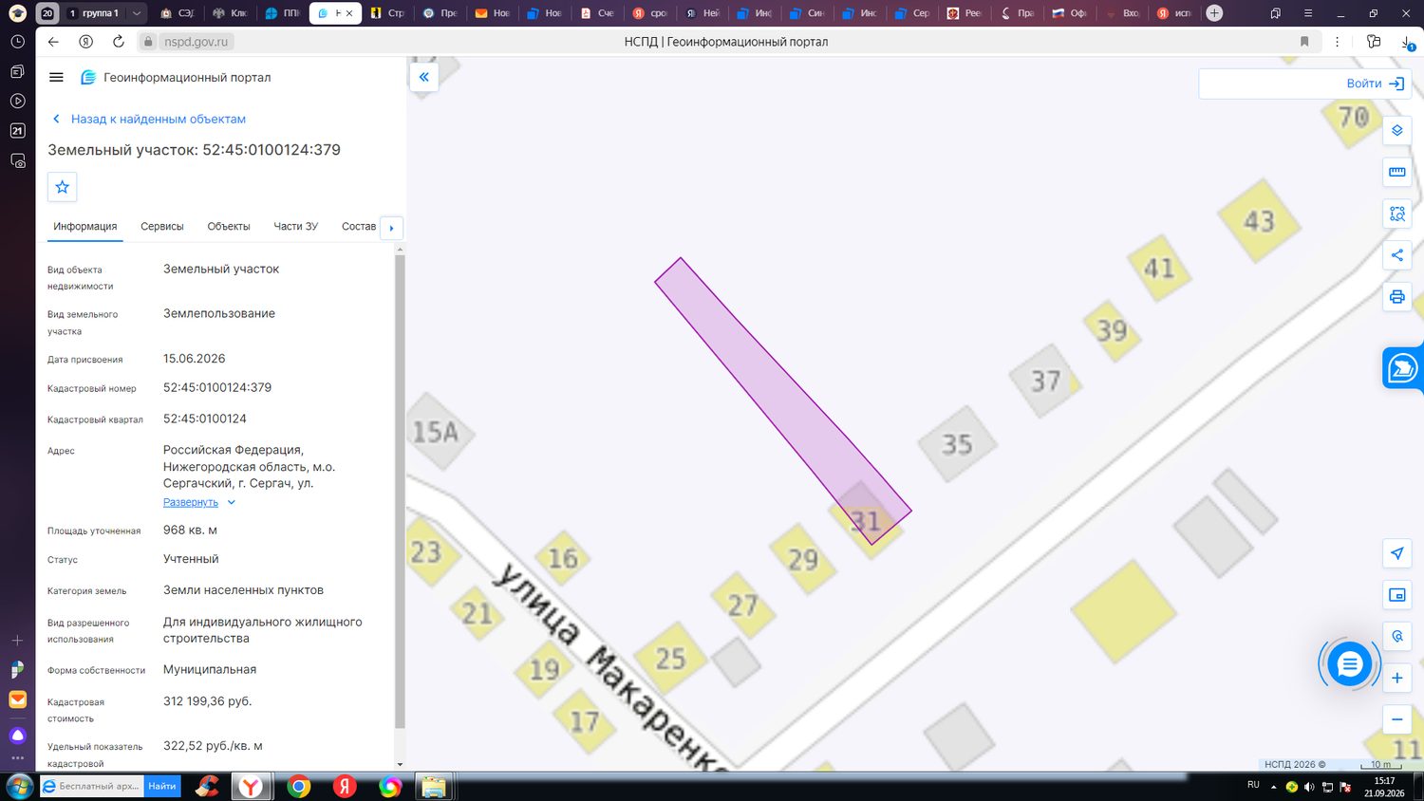
Task: Go back with the browser back arrow
Action: [x=53, y=42]
